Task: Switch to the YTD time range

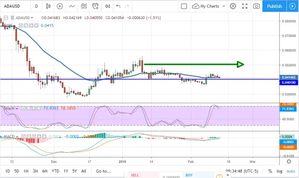Action: pos(56,171)
